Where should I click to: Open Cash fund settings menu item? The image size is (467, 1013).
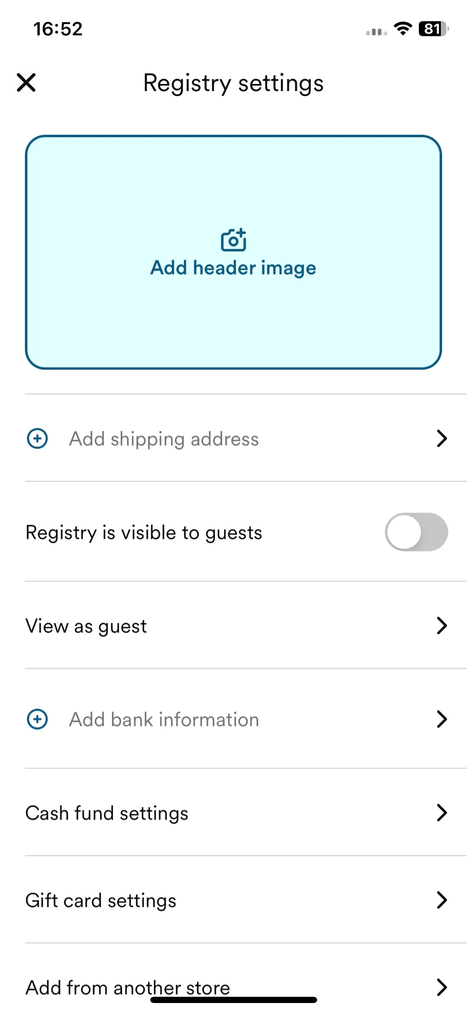pos(246,813)
